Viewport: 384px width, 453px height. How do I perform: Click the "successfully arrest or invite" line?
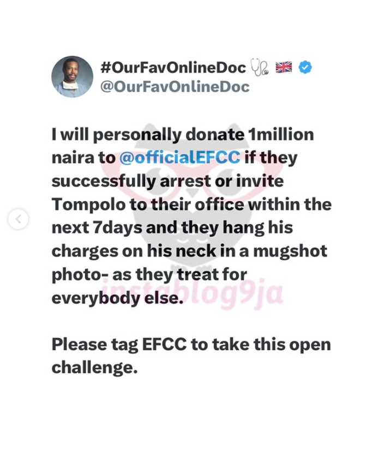167,181
